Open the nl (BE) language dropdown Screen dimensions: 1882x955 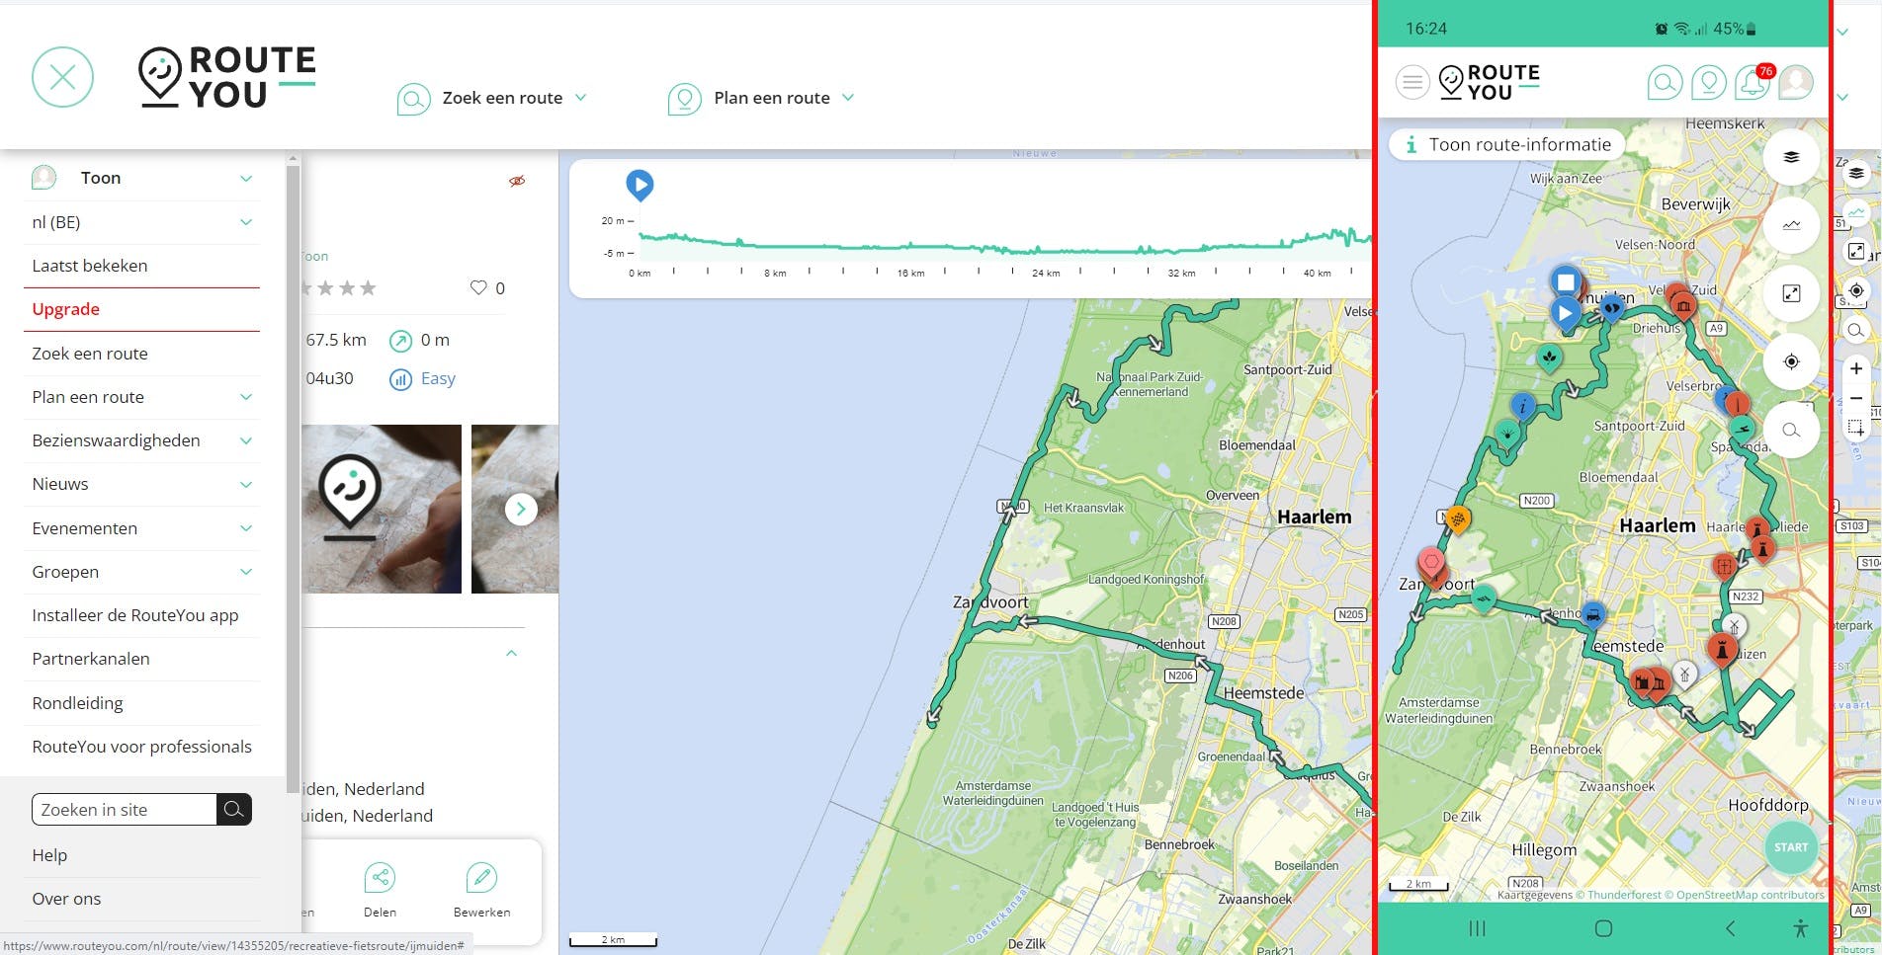point(141,221)
